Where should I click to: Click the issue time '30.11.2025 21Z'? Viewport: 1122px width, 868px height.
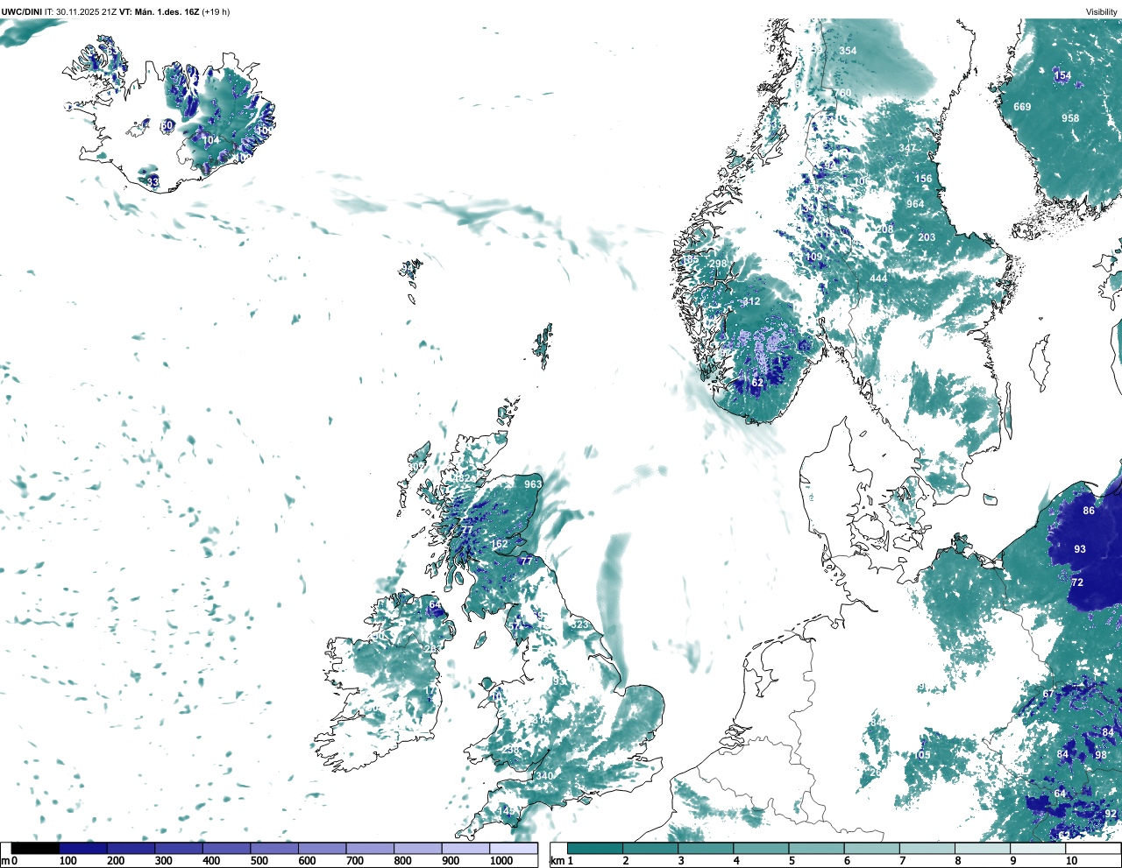pos(87,11)
